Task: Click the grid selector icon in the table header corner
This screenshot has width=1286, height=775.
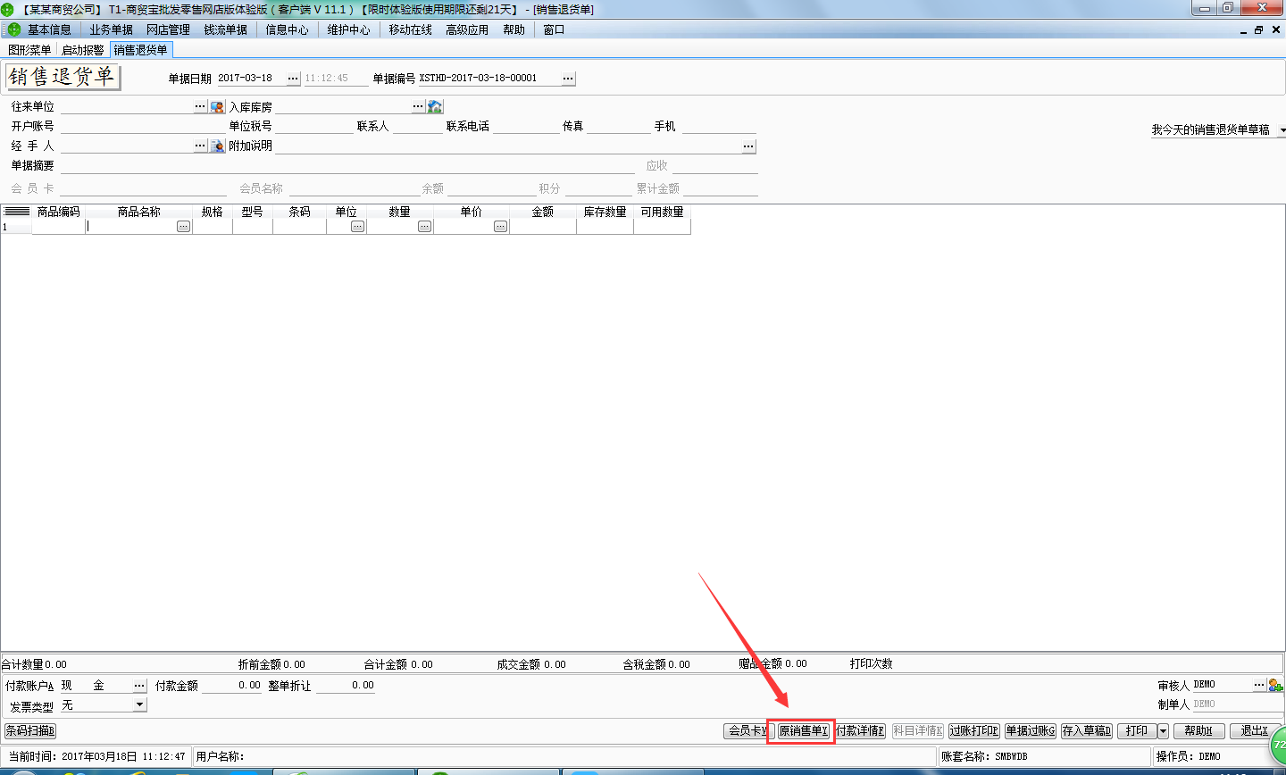Action: pos(16,212)
